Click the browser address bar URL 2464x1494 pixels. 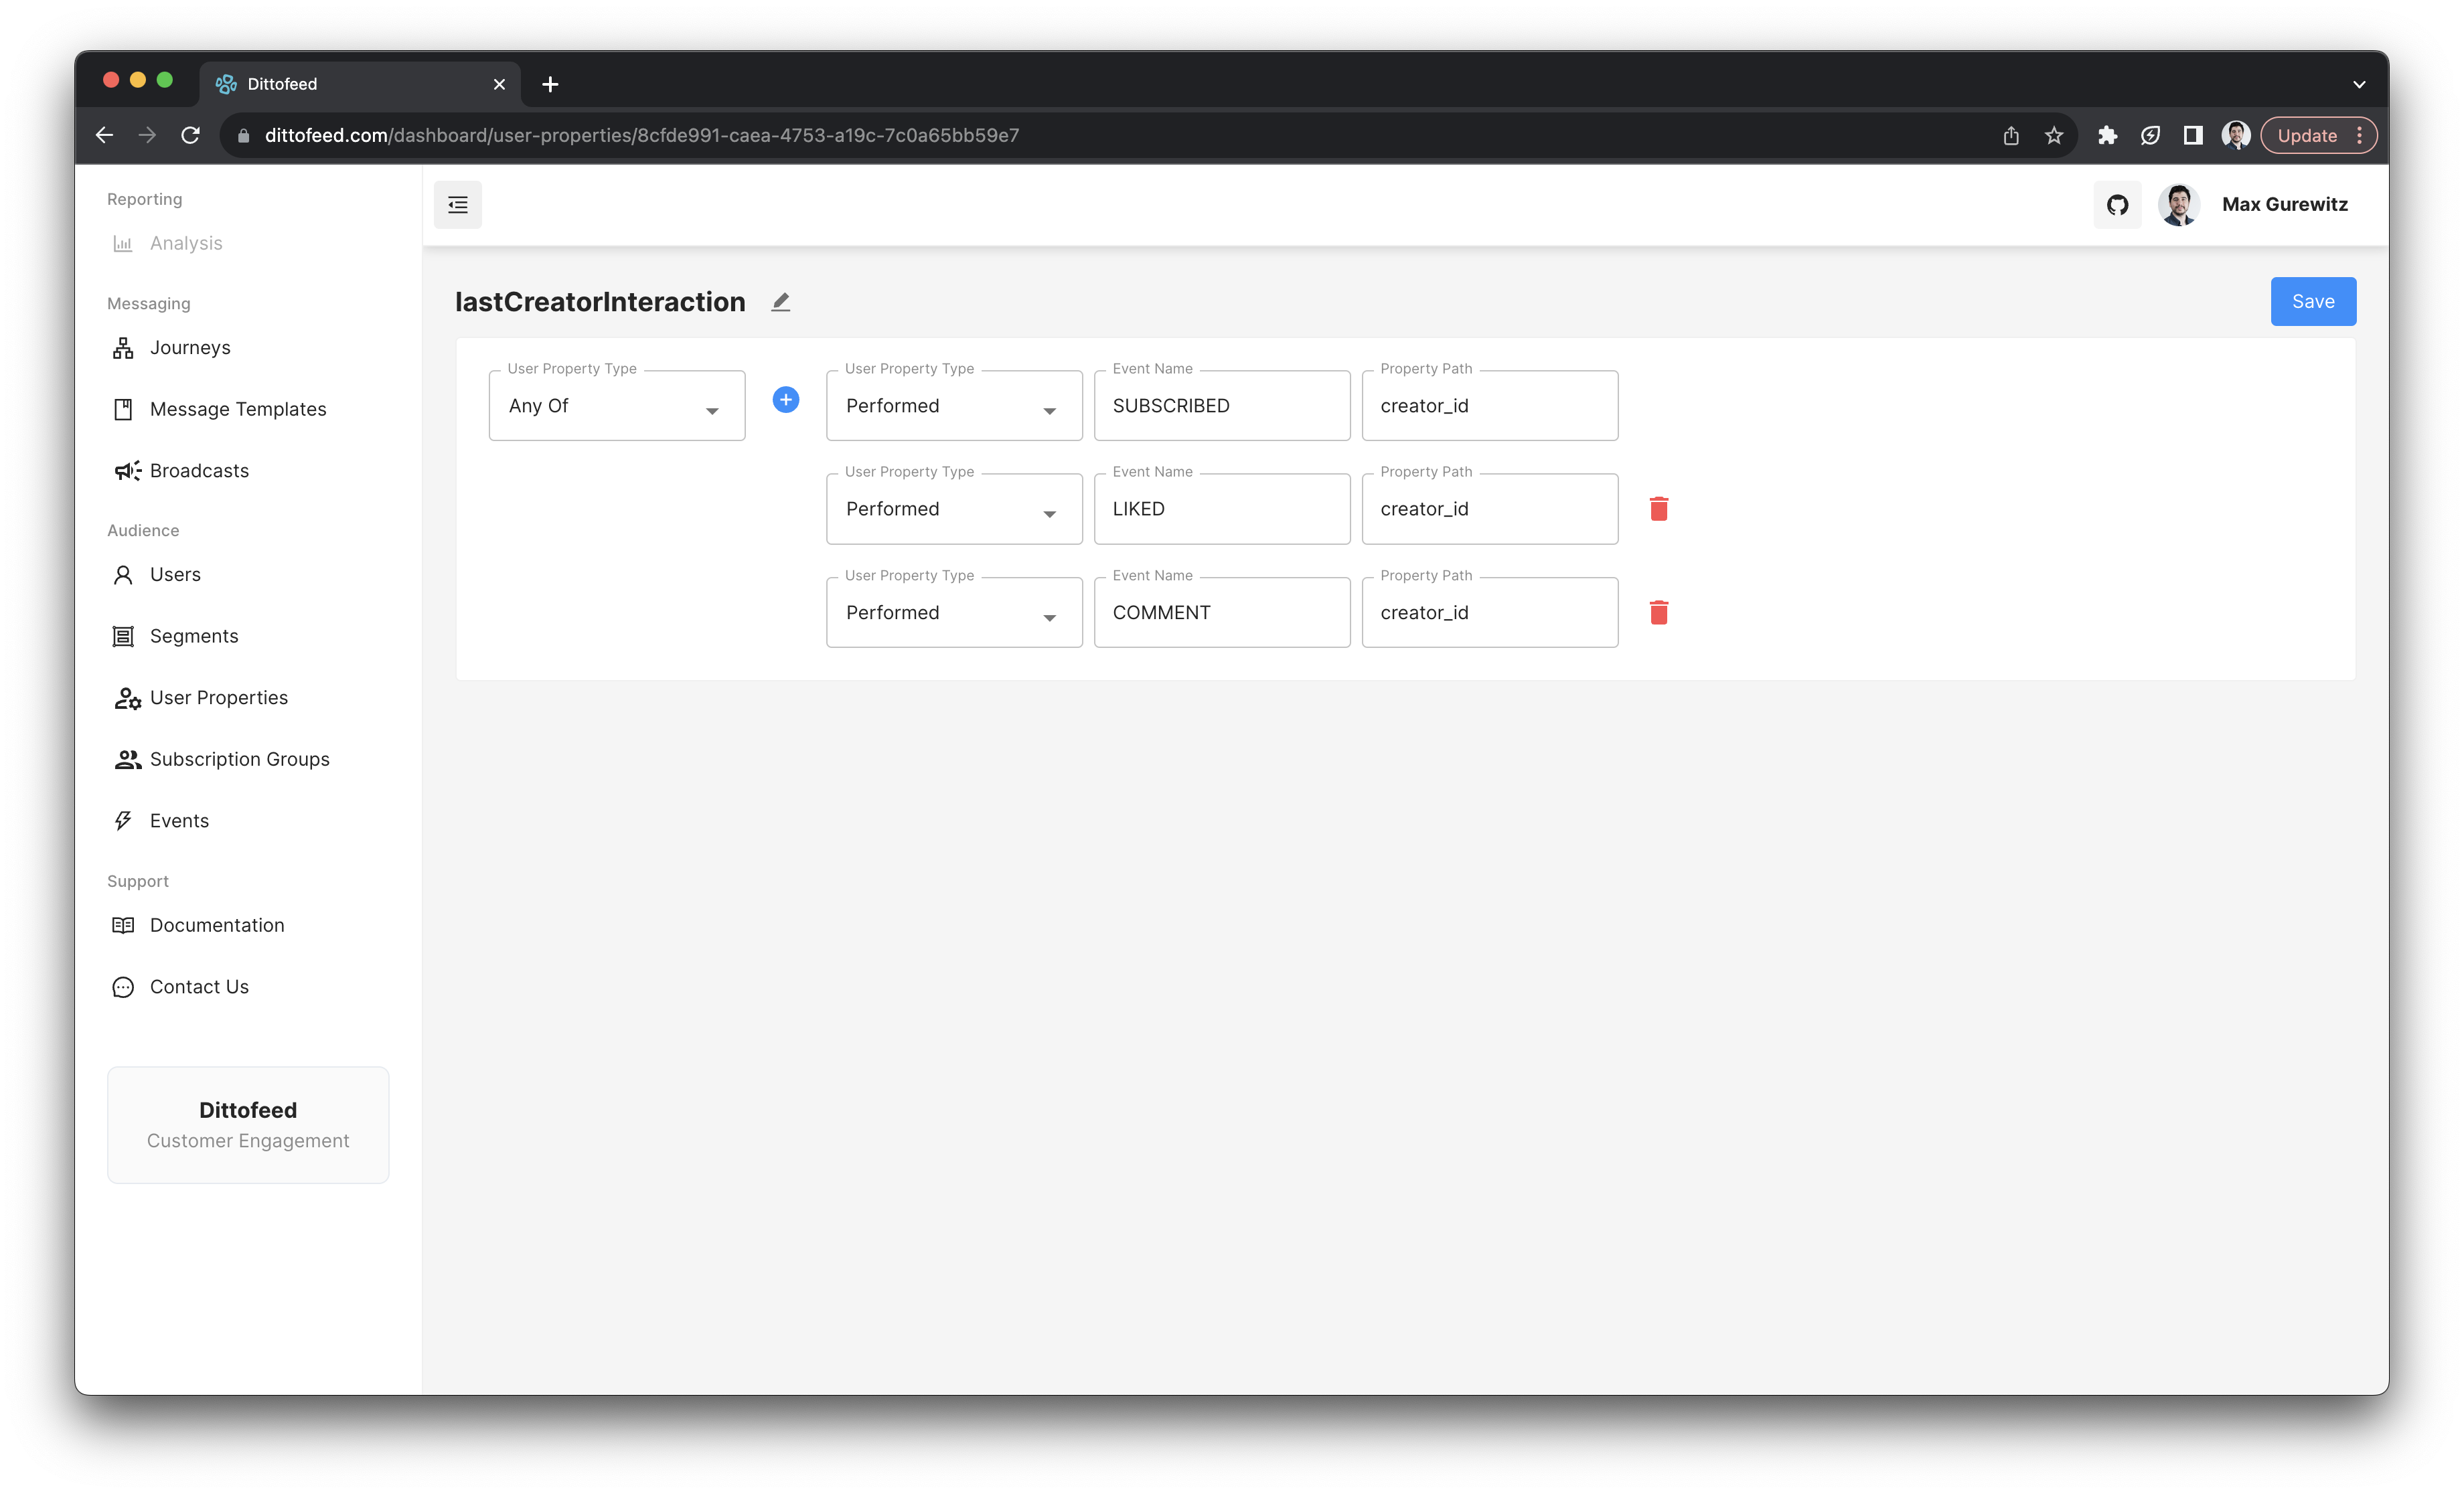tap(642, 135)
